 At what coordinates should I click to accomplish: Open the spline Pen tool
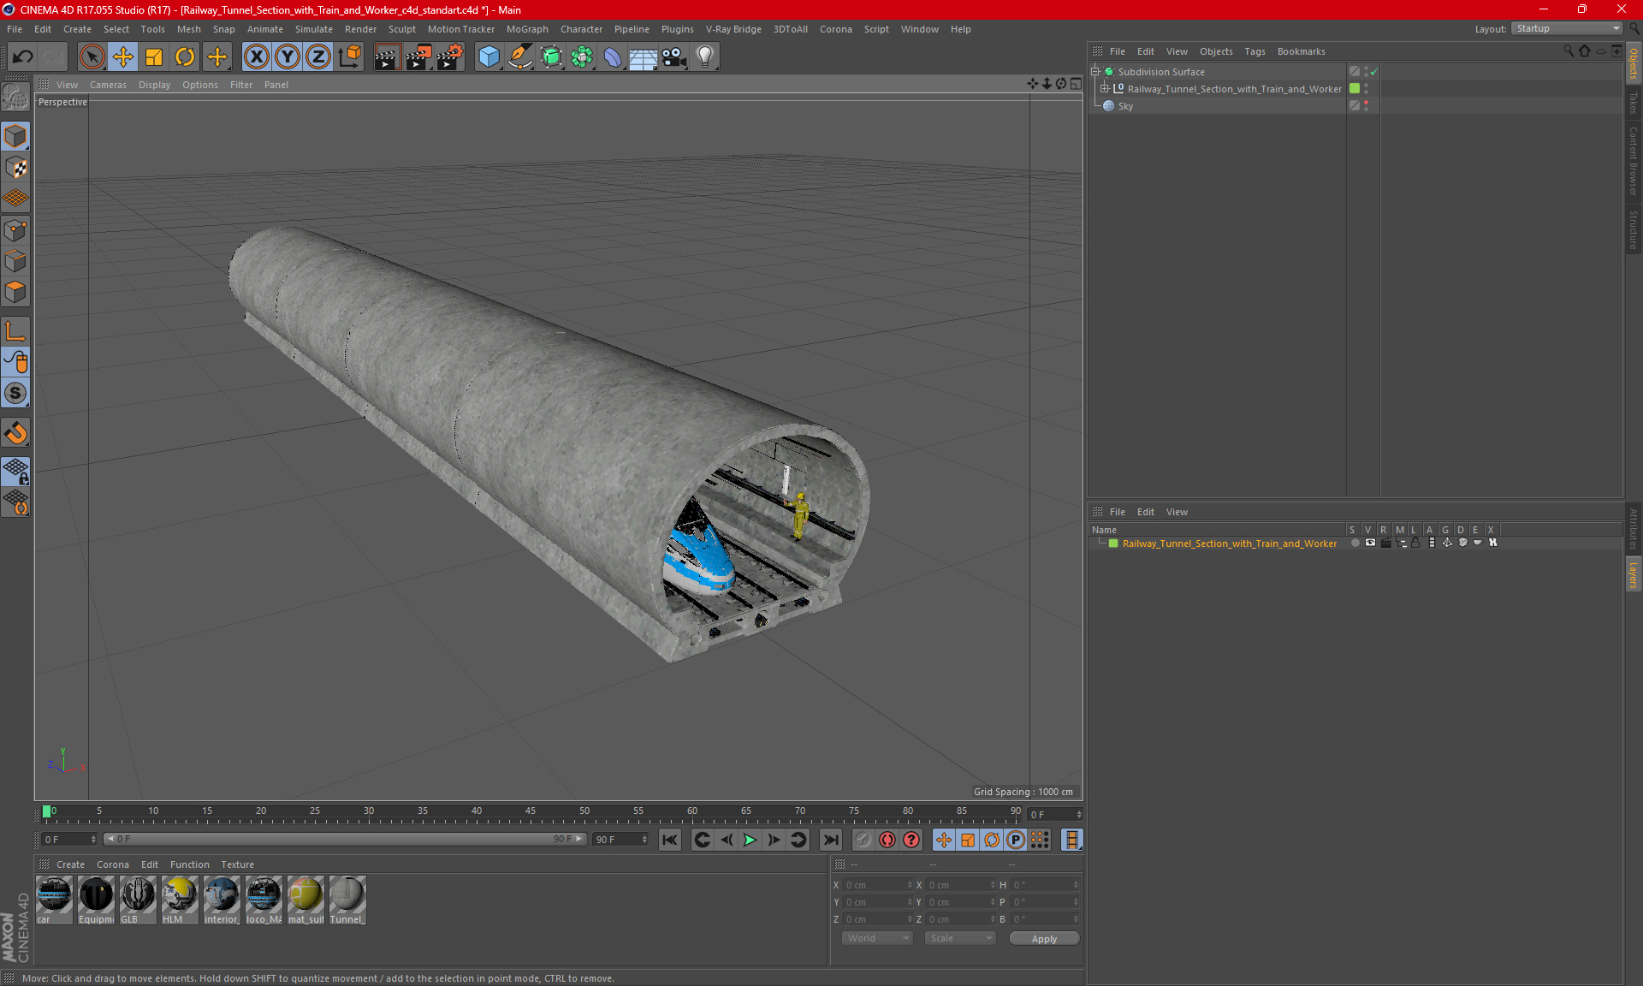pos(519,57)
